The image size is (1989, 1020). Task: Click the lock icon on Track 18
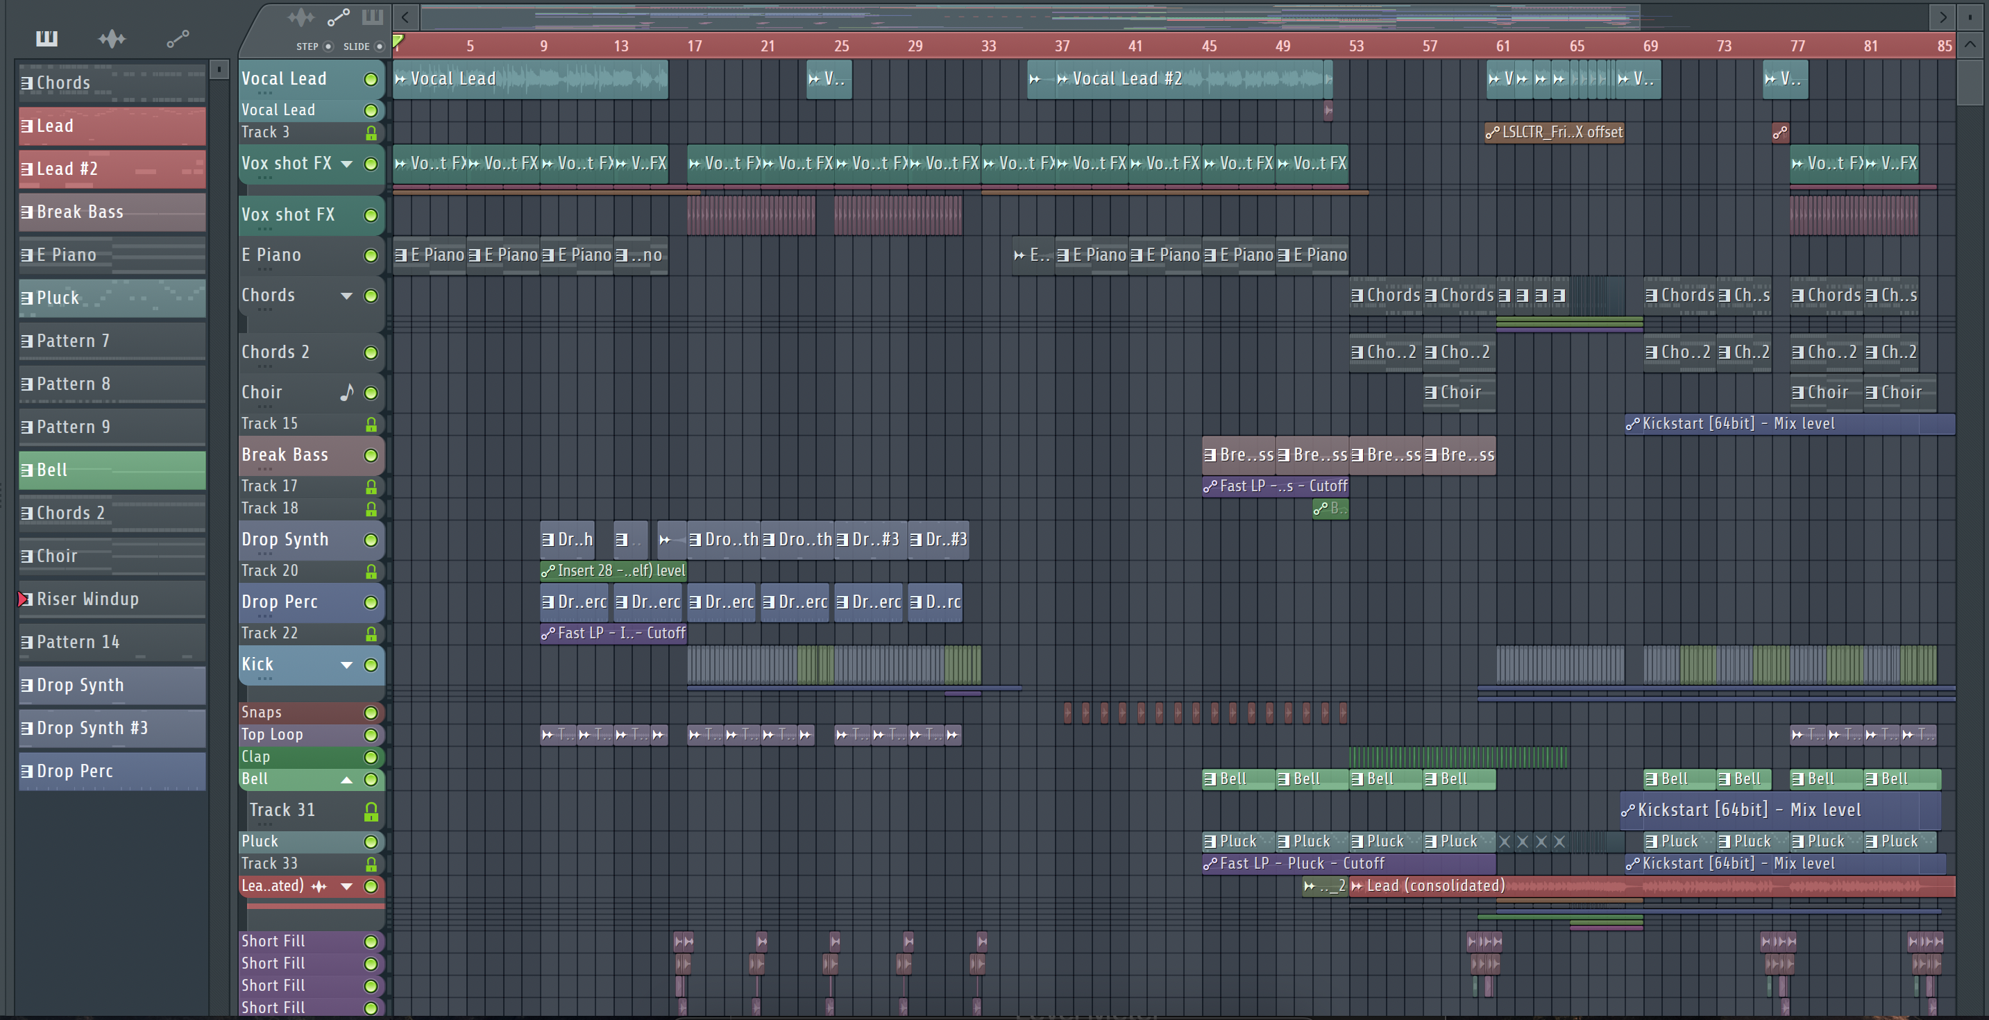coord(371,509)
